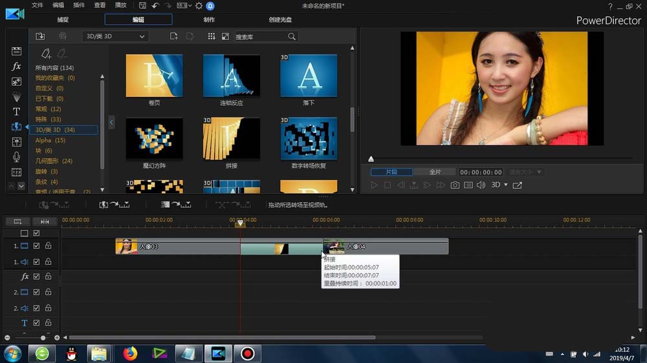This screenshot has width=647, height=363.
Task: Click the snapshot camera icon under preview
Action: (x=455, y=185)
